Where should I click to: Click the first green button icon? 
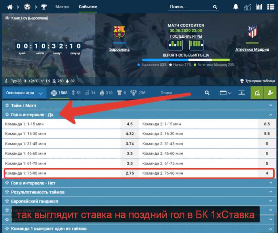257,93
